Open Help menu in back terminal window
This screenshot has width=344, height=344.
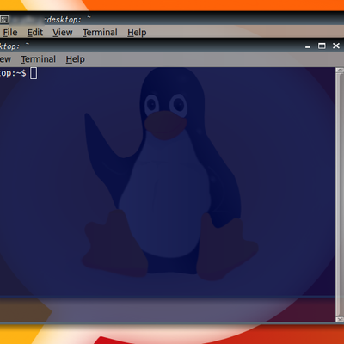pos(137,33)
